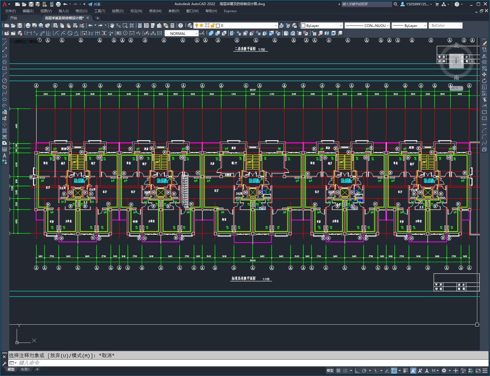Open the 文件(F) menu
The image size is (490, 376).
click(10, 11)
